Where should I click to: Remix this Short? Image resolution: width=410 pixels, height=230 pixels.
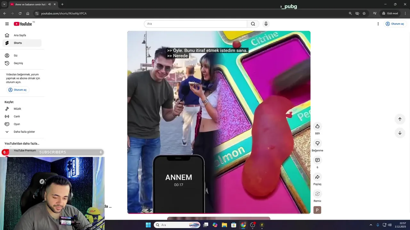click(x=317, y=194)
